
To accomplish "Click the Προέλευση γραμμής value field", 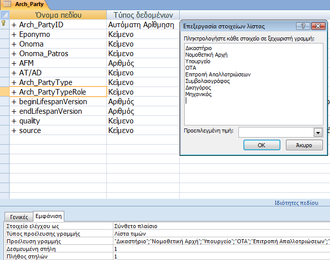I will [221, 241].
